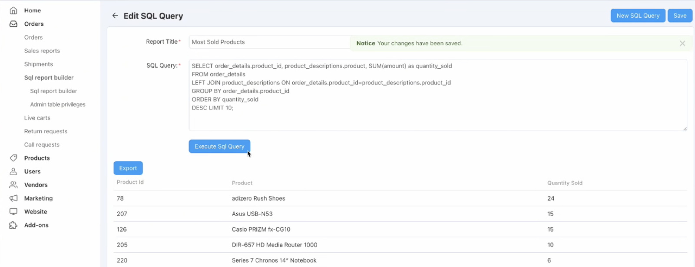Open Admin table privileges

(x=58, y=104)
